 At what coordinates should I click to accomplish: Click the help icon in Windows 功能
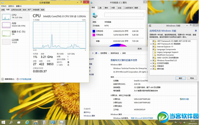[x=196, y=30]
